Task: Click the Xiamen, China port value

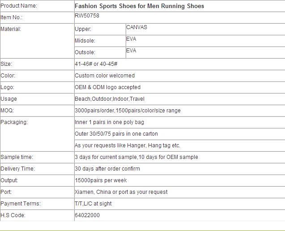Action: pyautogui.click(x=121, y=192)
